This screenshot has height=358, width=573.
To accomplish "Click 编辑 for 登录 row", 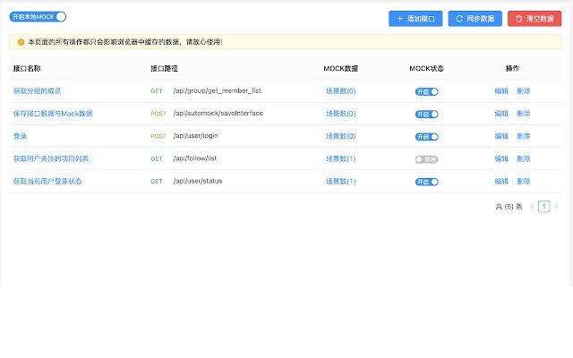I will pos(501,136).
